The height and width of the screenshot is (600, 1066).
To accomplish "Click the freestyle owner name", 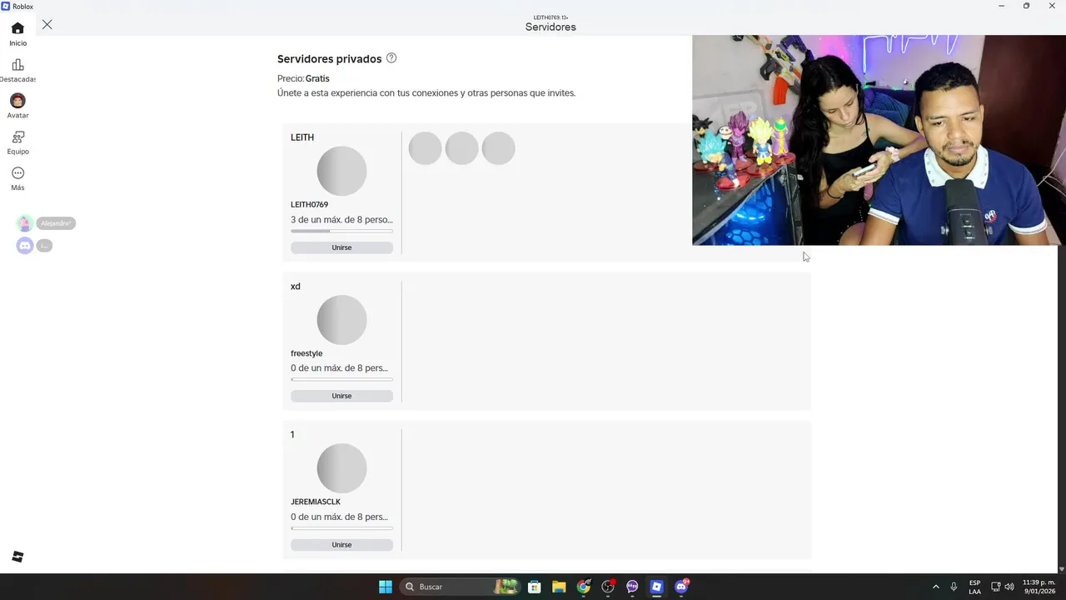I will point(306,353).
